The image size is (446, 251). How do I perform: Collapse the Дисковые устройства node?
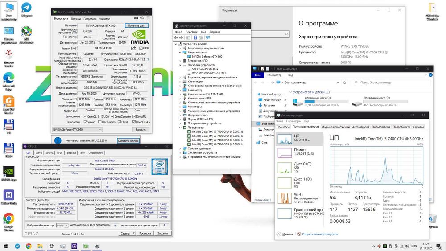180,65
